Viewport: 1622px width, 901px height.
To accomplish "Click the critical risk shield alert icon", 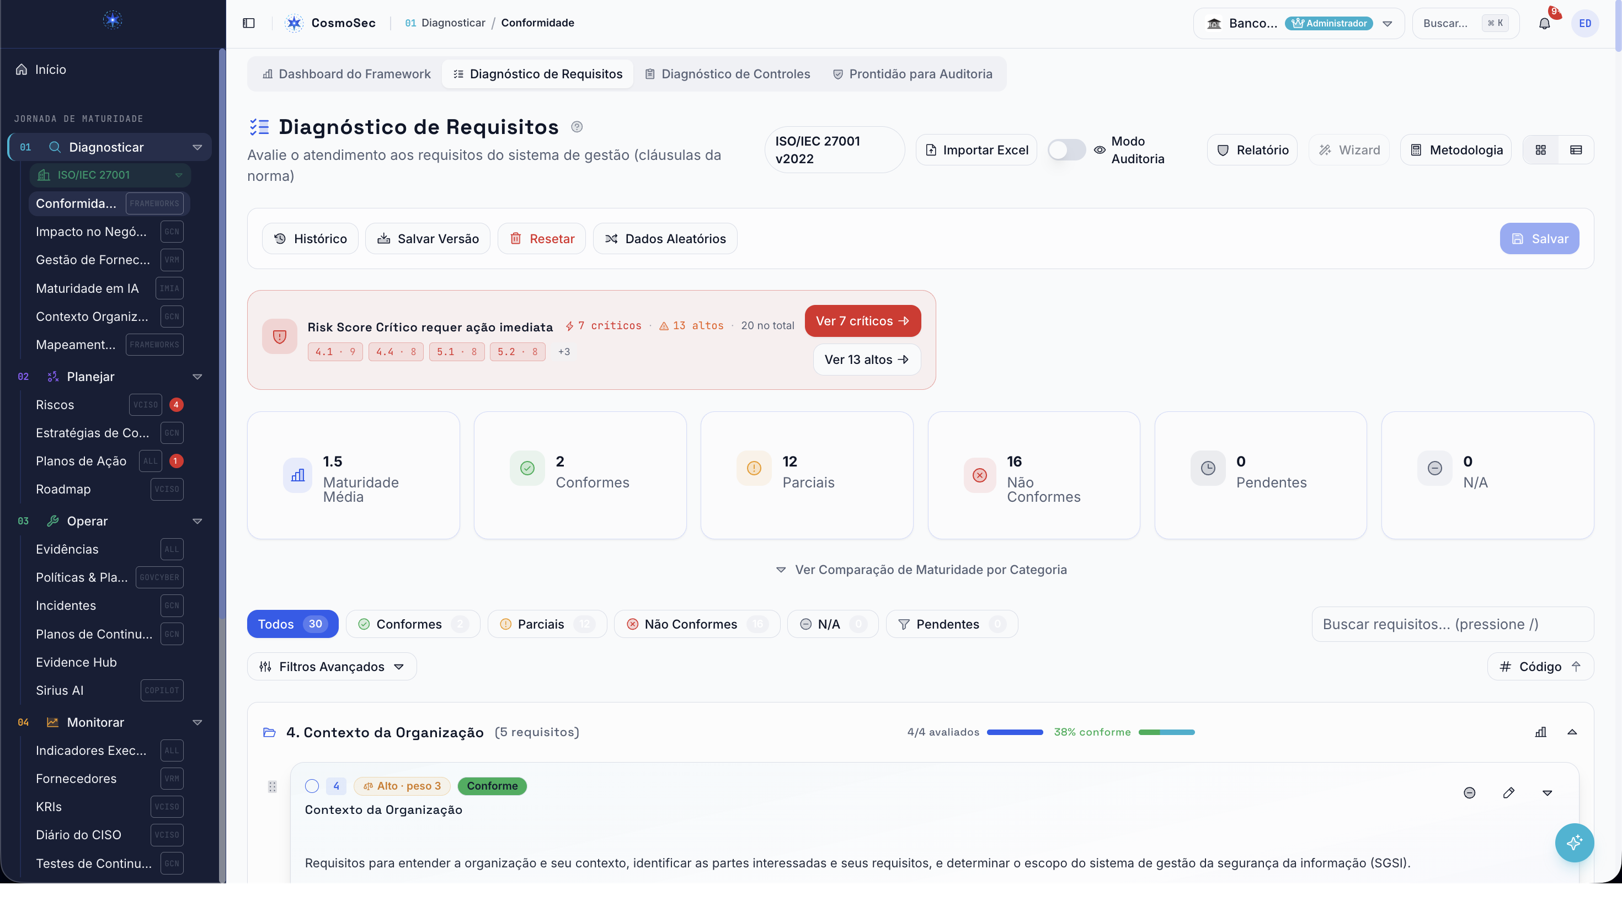I will (280, 336).
